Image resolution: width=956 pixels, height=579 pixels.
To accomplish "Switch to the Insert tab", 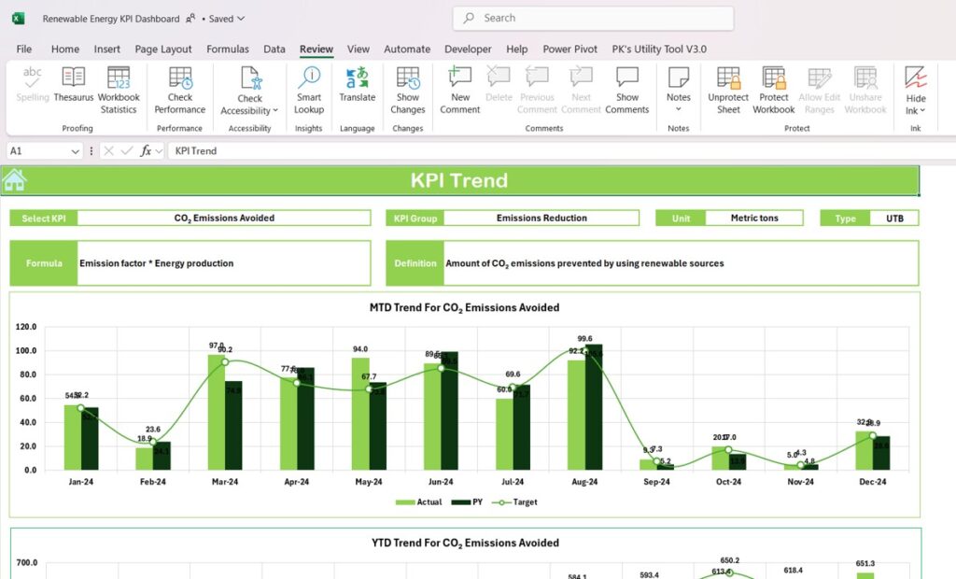I will (106, 49).
